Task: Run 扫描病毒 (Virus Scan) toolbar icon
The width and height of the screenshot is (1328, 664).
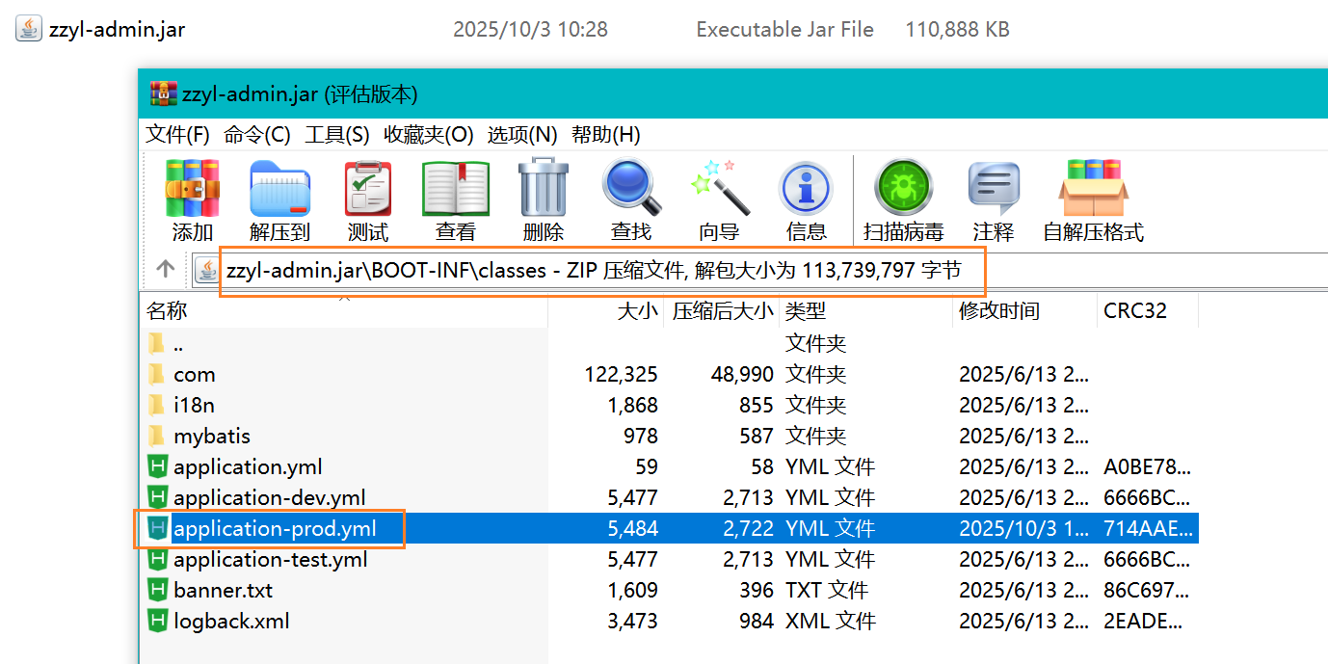Action: (x=903, y=188)
